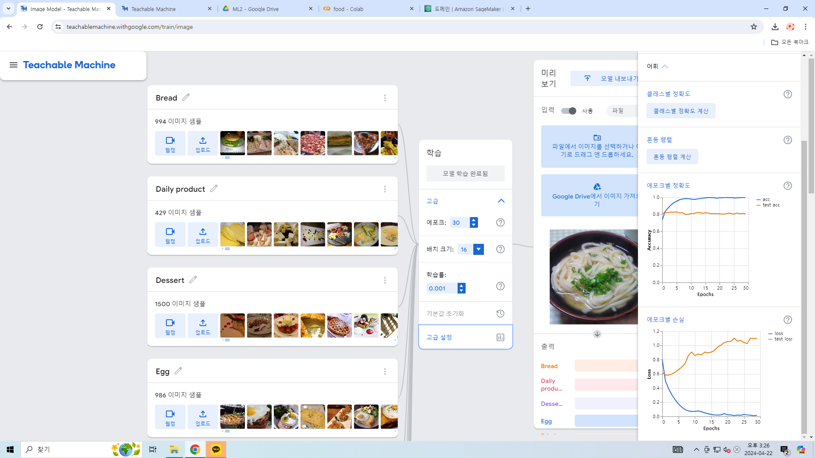Switch to ML2 - Google Drive tab
The image size is (815, 458).
256,9
